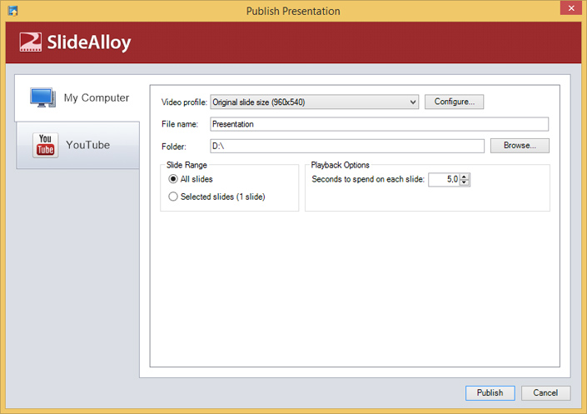Click the YouTube logo icon
The image size is (587, 414).
(45, 145)
